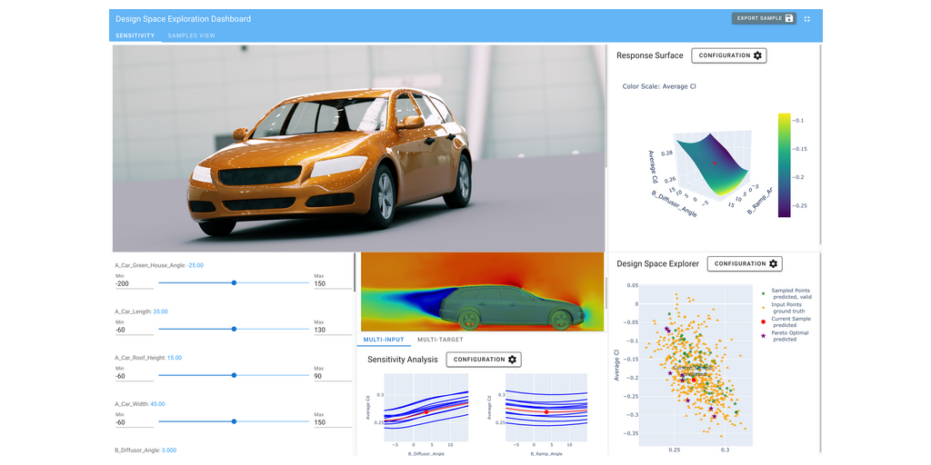Click the red point in B_Diffusor_Angle plot
Screen dimensions: 931x465
coord(426,412)
